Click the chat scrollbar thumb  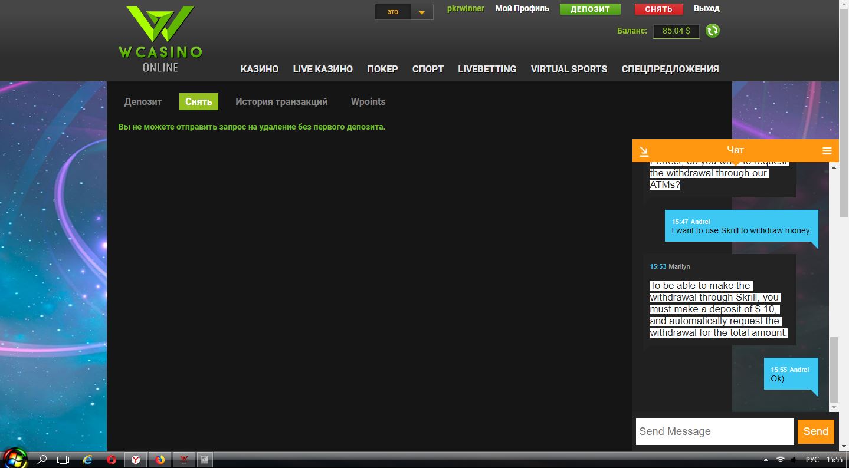[x=833, y=369]
